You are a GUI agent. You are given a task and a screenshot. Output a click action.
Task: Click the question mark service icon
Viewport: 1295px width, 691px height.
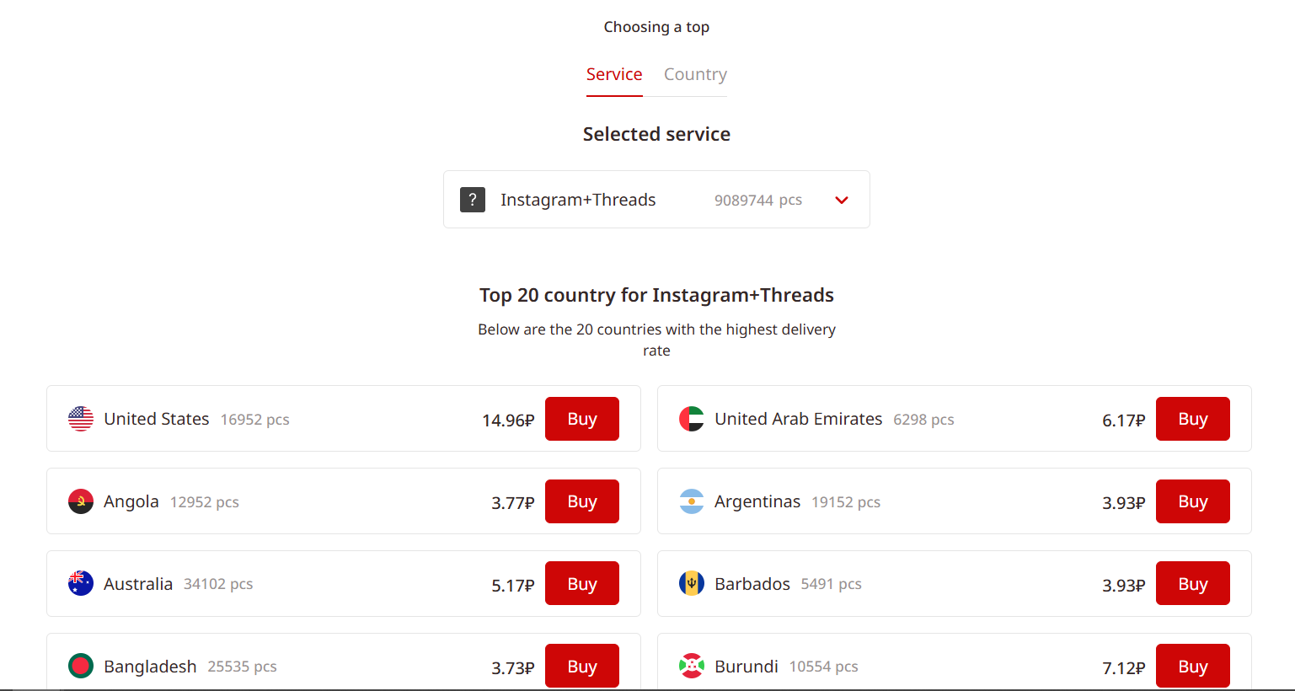tap(473, 200)
